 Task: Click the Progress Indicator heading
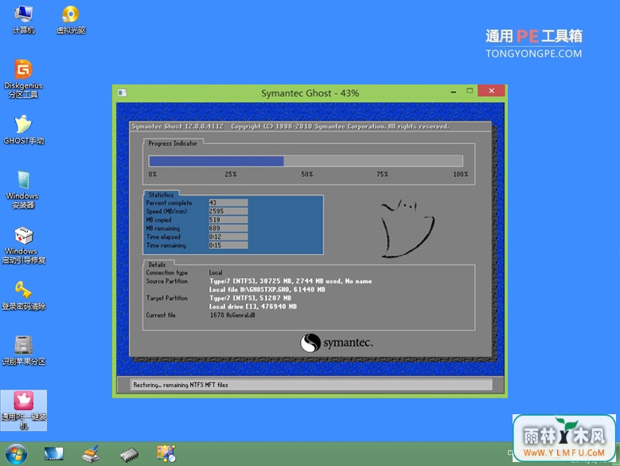pos(173,143)
